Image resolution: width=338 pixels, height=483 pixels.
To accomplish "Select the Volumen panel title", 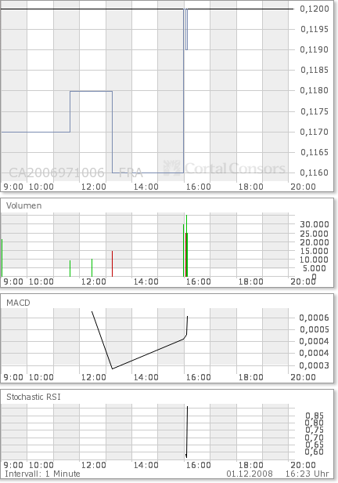I will coord(24,205).
